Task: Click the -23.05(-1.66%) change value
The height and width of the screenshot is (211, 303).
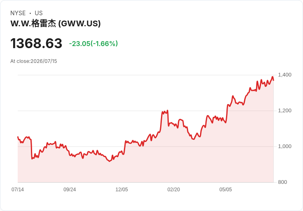Action: 93,44
